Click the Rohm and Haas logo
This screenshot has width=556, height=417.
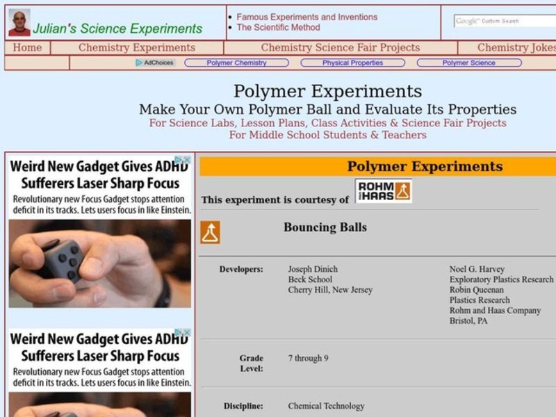click(x=383, y=191)
